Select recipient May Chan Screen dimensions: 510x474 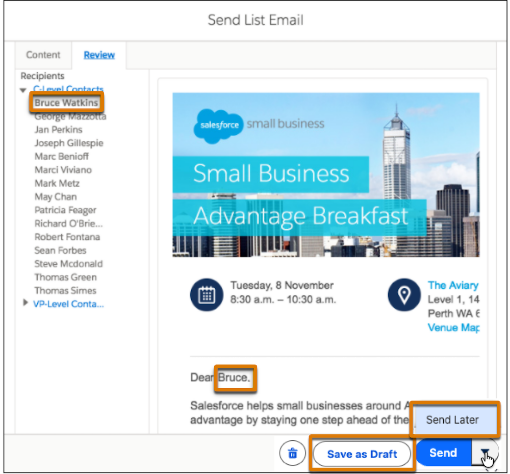click(x=56, y=197)
